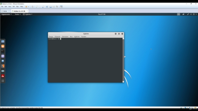
Task: Launch Maltego from the dock
Action: (3, 61)
